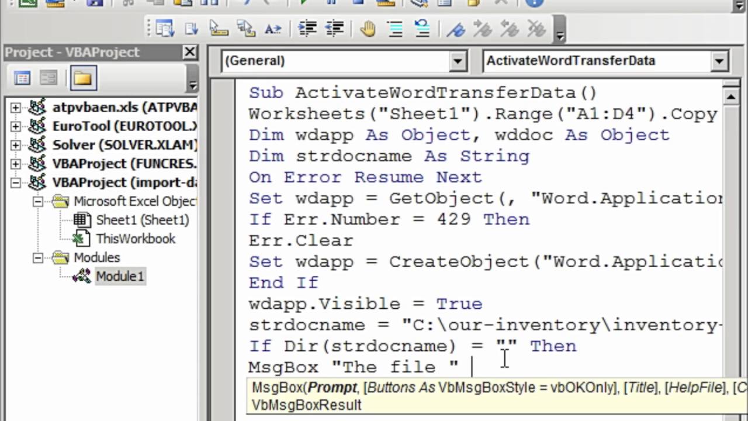Viewport: 748px width, 421px height.
Task: Collapse the VBAProject (import-da...) node
Action: click(16, 182)
